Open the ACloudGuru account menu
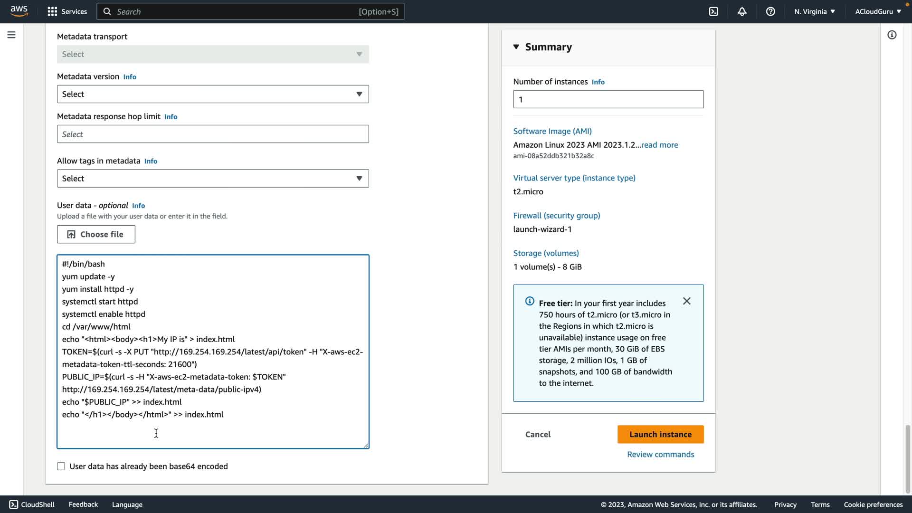This screenshot has height=513, width=912. (x=878, y=11)
